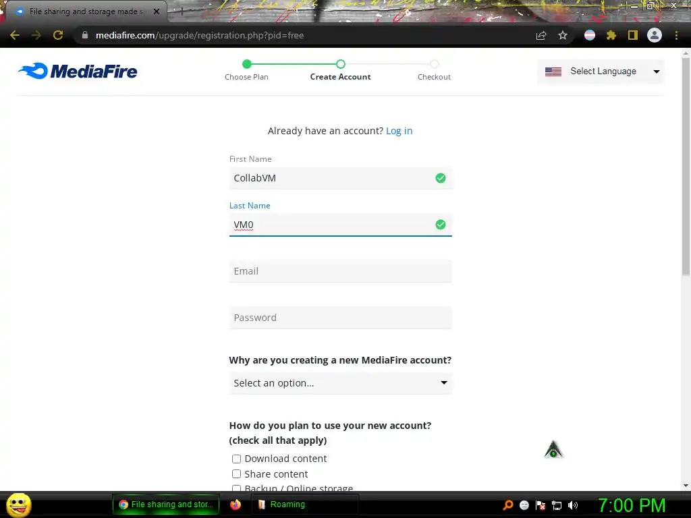Launch Firefox from the taskbar

236,505
